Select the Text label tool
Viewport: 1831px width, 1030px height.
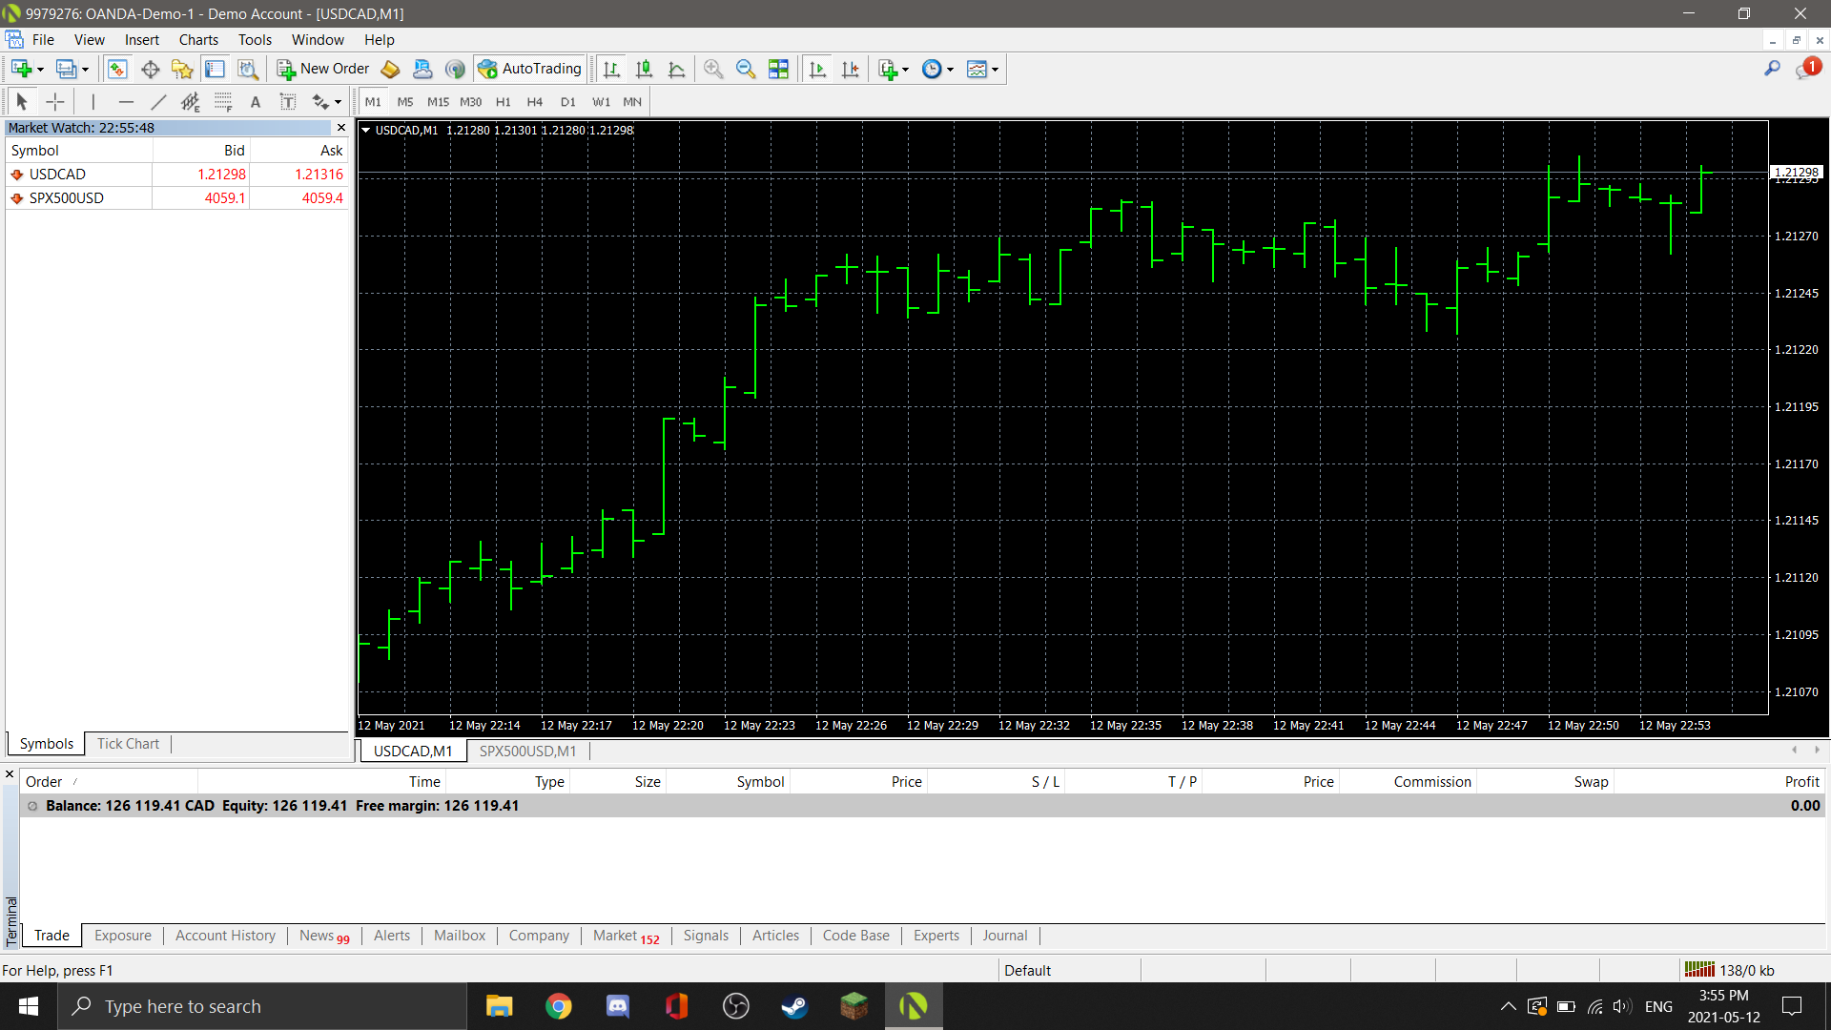pyautogui.click(x=287, y=102)
